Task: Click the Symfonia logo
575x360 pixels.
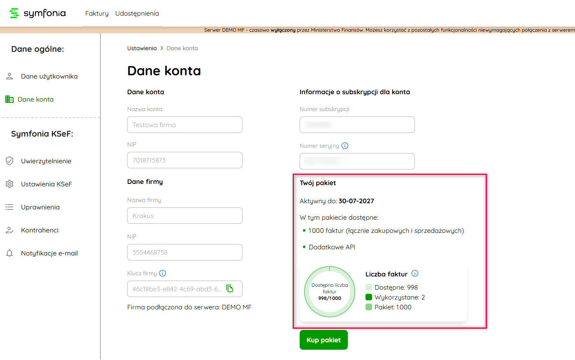Action: [37, 13]
